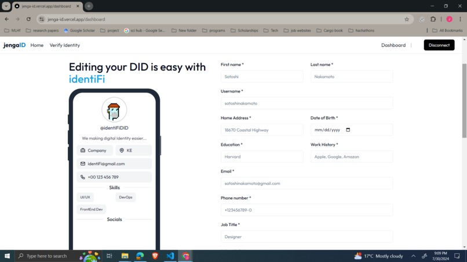
Task: Click the Disconnect button
Action: coord(439,45)
